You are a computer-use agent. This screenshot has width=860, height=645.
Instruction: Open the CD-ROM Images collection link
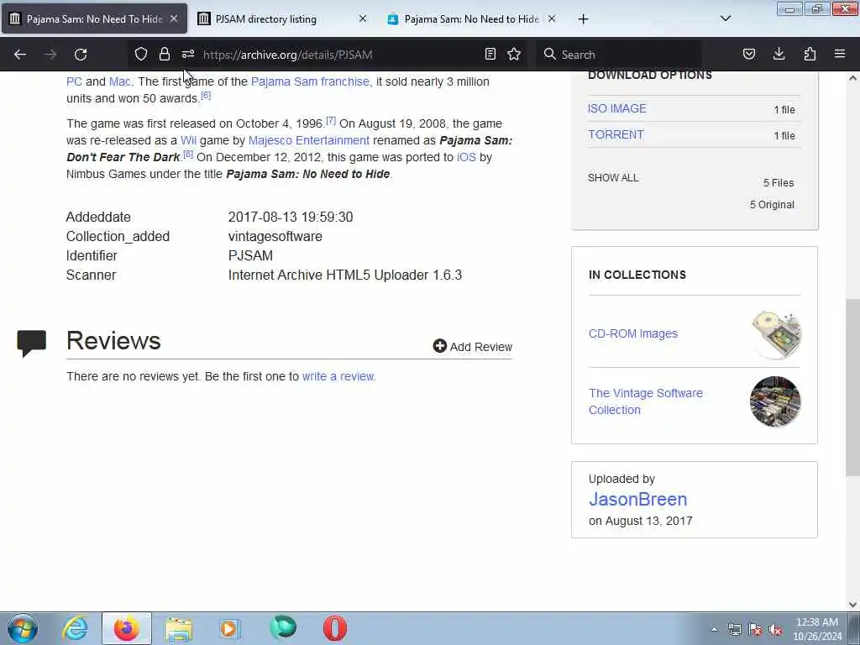[633, 334]
